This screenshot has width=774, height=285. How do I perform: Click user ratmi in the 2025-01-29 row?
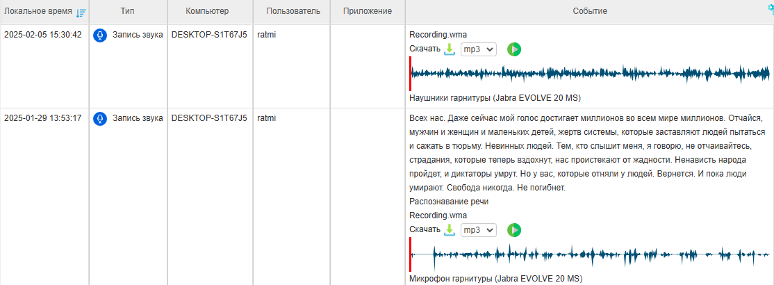pos(267,119)
